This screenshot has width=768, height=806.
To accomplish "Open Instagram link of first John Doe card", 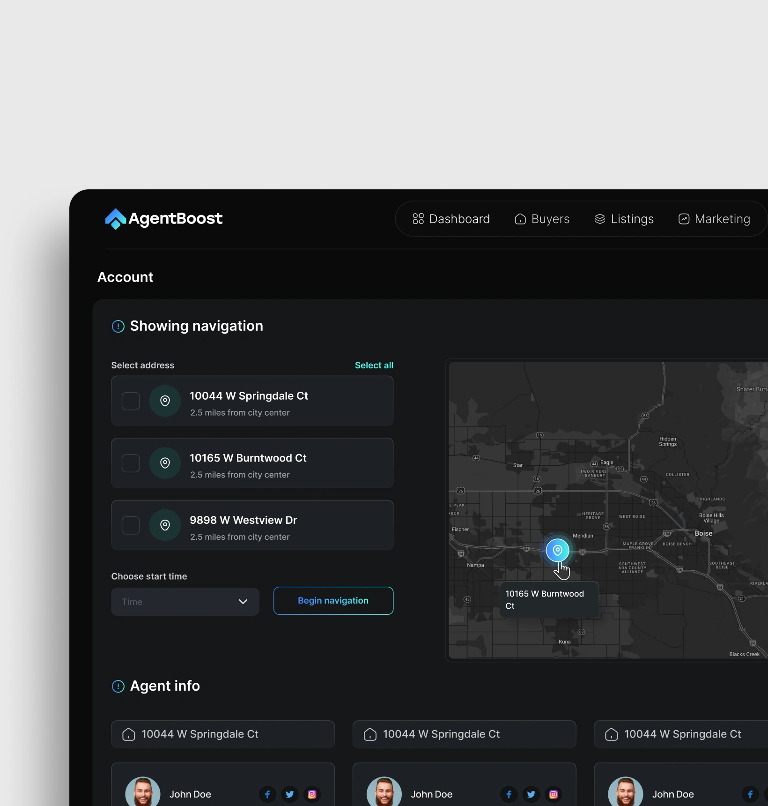I will tap(312, 794).
